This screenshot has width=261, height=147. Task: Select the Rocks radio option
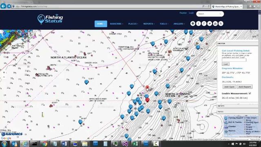(245, 127)
